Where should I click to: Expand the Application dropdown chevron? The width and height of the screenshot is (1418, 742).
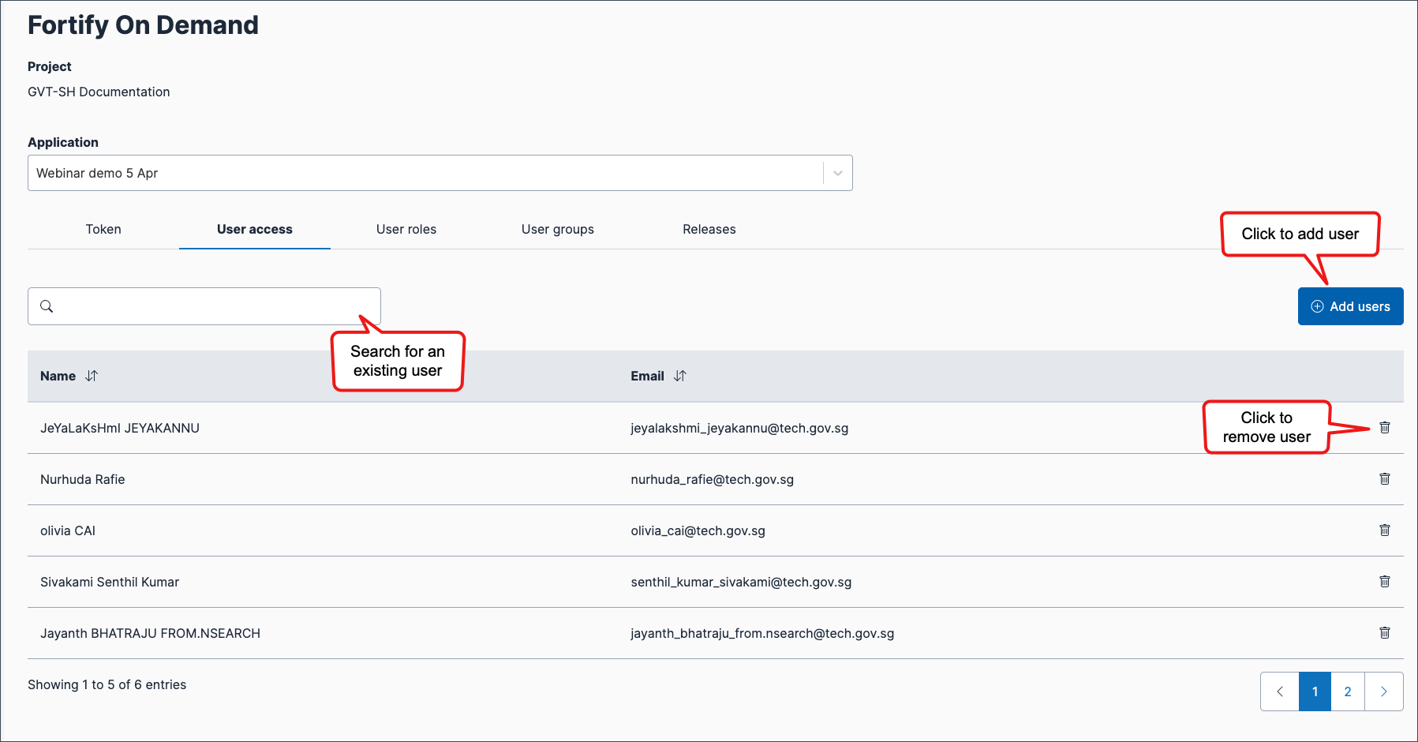tap(838, 173)
